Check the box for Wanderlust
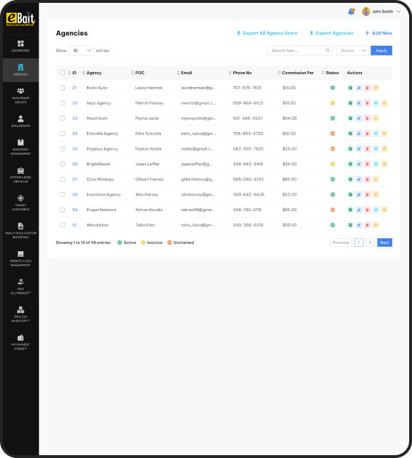The height and width of the screenshot is (458, 412). (x=63, y=225)
